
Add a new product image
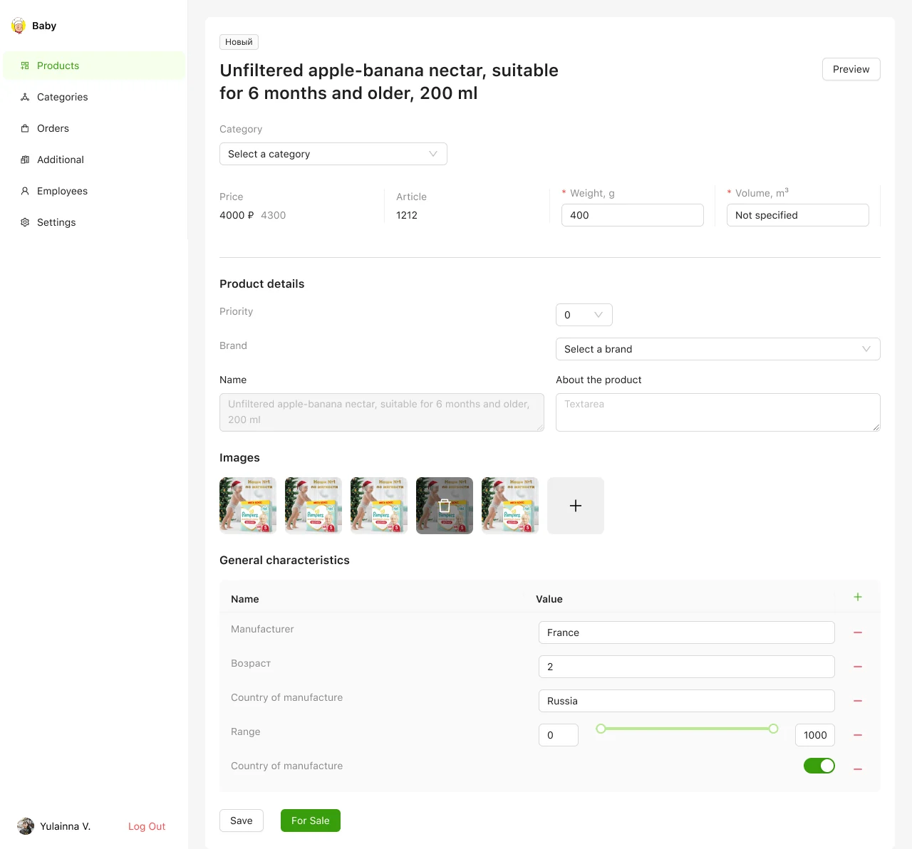tap(576, 506)
